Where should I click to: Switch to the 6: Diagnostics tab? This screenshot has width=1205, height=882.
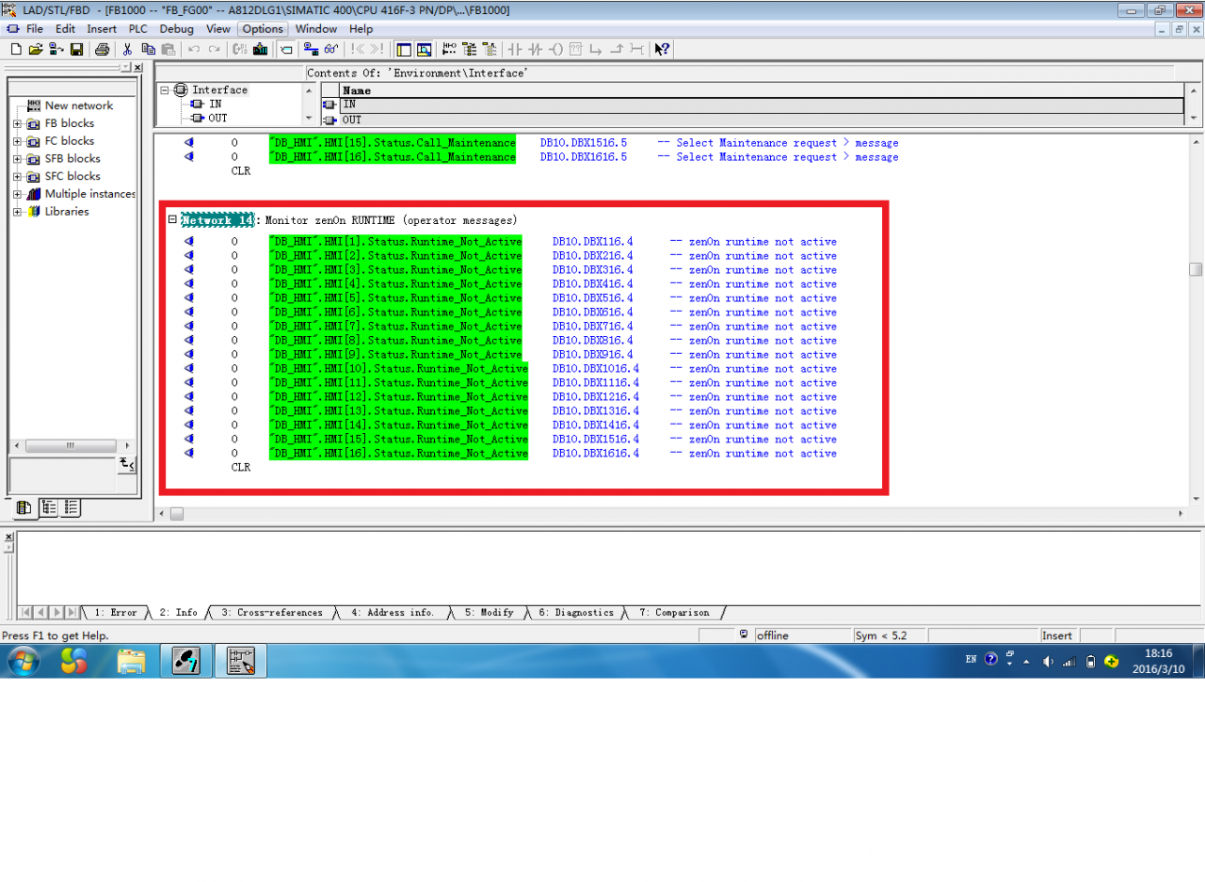pos(575,613)
